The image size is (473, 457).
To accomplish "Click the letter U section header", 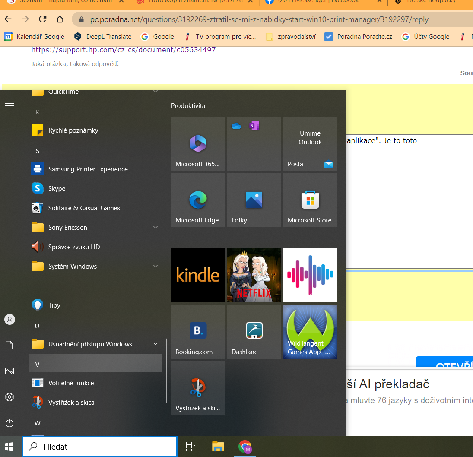I will 95,326.
